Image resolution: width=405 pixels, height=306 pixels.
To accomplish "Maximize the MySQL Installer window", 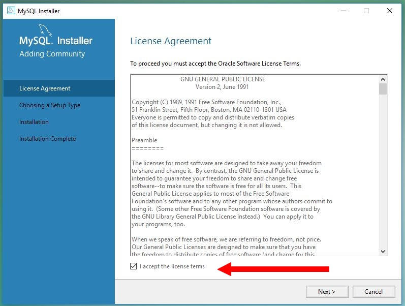I will 366,11.
